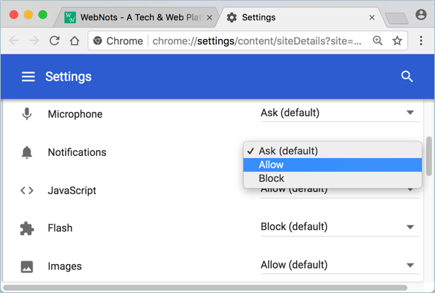Click the search settings magnifier icon
The width and height of the screenshot is (435, 293).
click(407, 76)
